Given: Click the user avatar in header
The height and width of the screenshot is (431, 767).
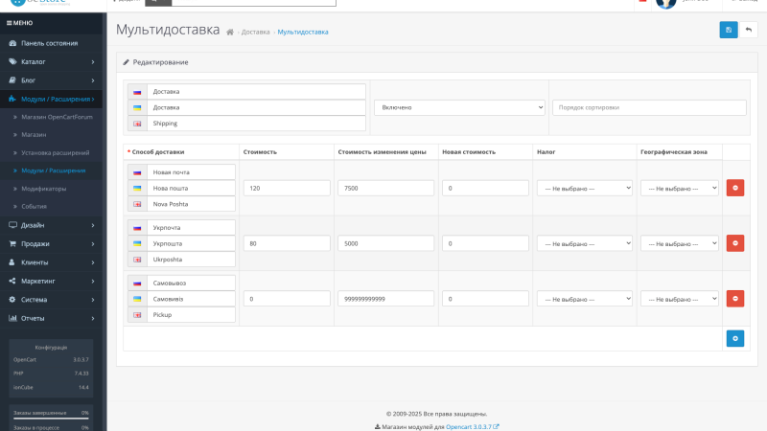Looking at the screenshot, I should 665,4.
